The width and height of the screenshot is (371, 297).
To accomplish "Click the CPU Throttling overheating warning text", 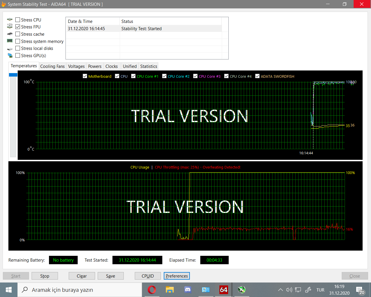I will click(x=198, y=167).
